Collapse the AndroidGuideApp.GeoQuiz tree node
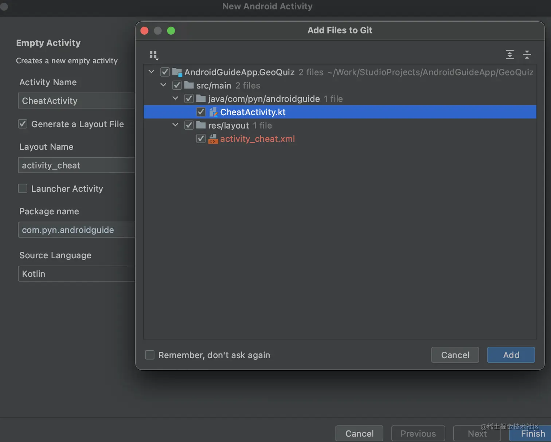551x442 pixels. click(x=152, y=72)
